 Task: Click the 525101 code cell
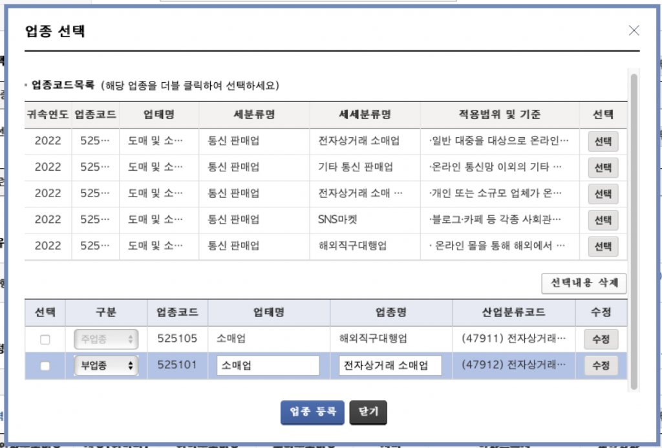(x=177, y=365)
